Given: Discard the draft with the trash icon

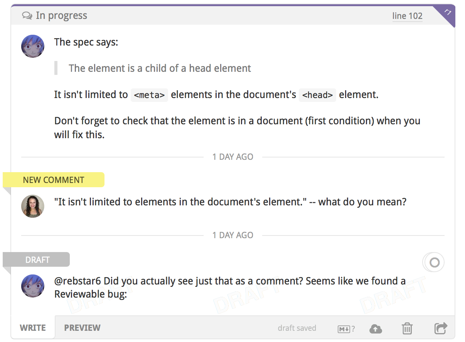Looking at the screenshot, I should [407, 328].
